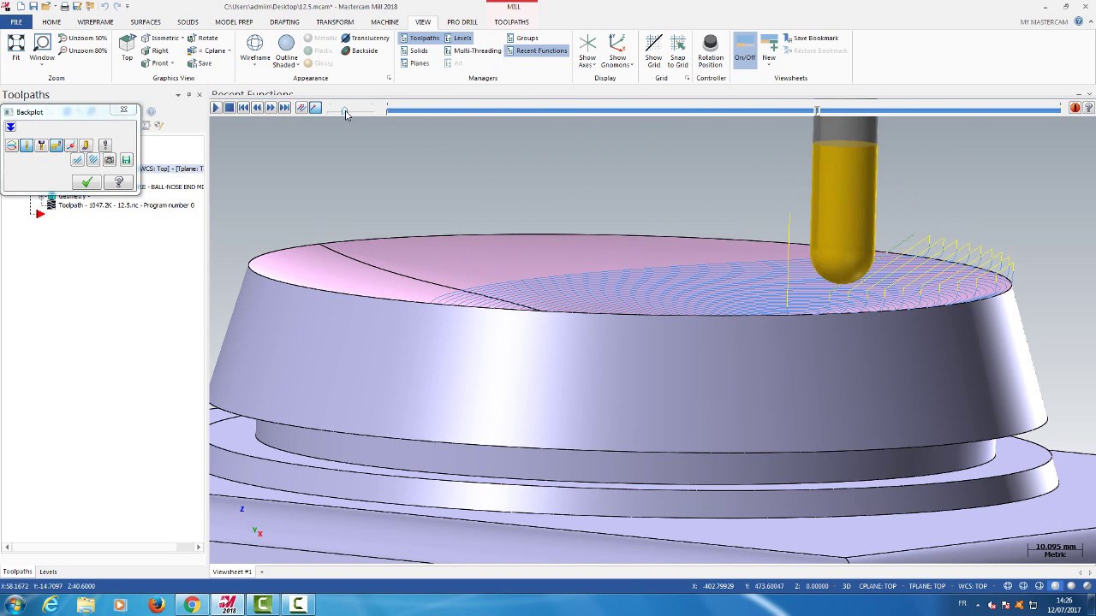Stop the backplot simulation
This screenshot has height=616, width=1096.
click(x=229, y=108)
